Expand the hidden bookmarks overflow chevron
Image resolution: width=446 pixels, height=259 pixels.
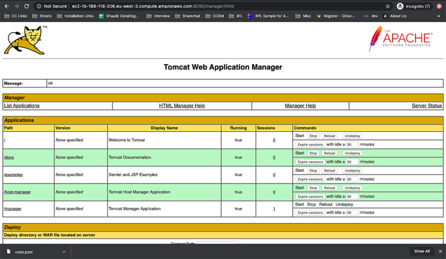point(439,16)
